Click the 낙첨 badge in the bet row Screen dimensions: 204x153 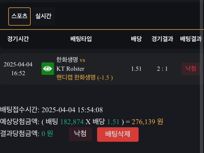(191, 69)
